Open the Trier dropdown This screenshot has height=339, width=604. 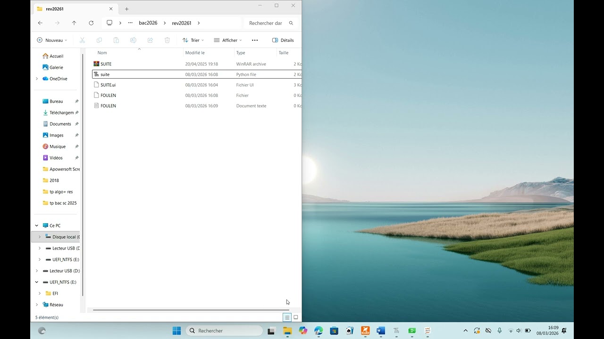coord(193,40)
